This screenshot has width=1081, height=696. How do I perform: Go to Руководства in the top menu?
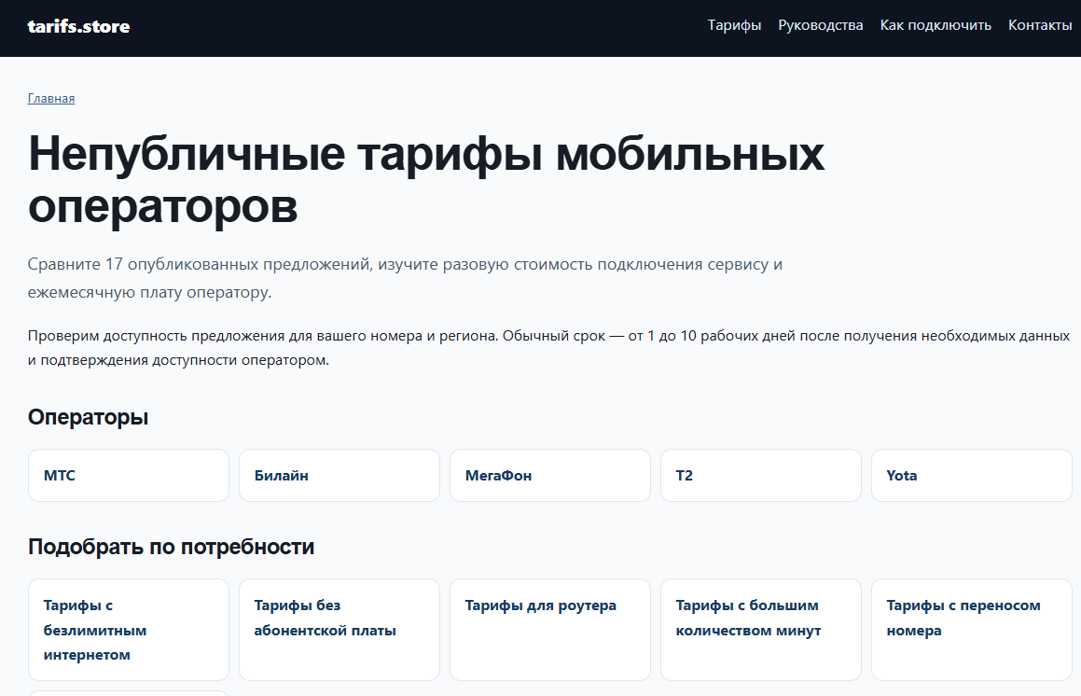pos(821,25)
